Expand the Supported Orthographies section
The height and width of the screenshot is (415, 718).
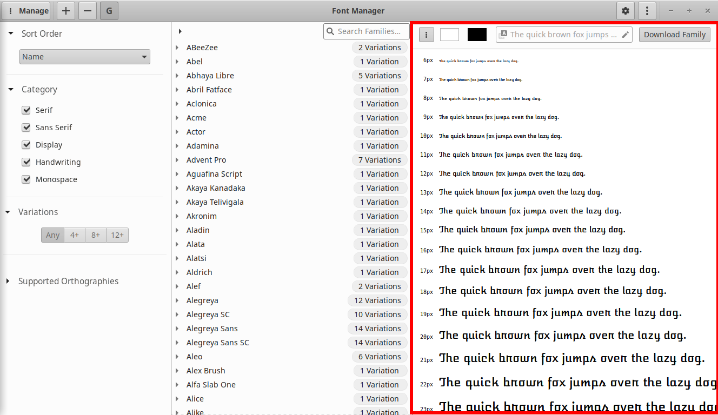pos(8,281)
